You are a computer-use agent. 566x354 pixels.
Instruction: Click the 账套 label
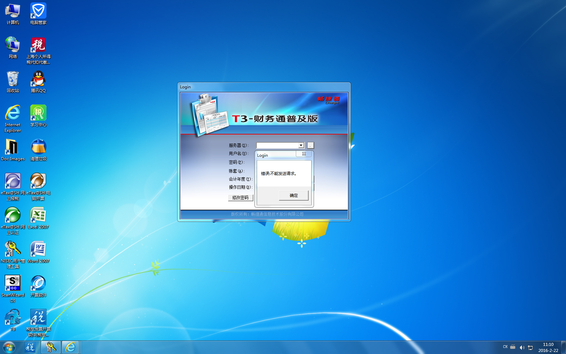tap(237, 171)
